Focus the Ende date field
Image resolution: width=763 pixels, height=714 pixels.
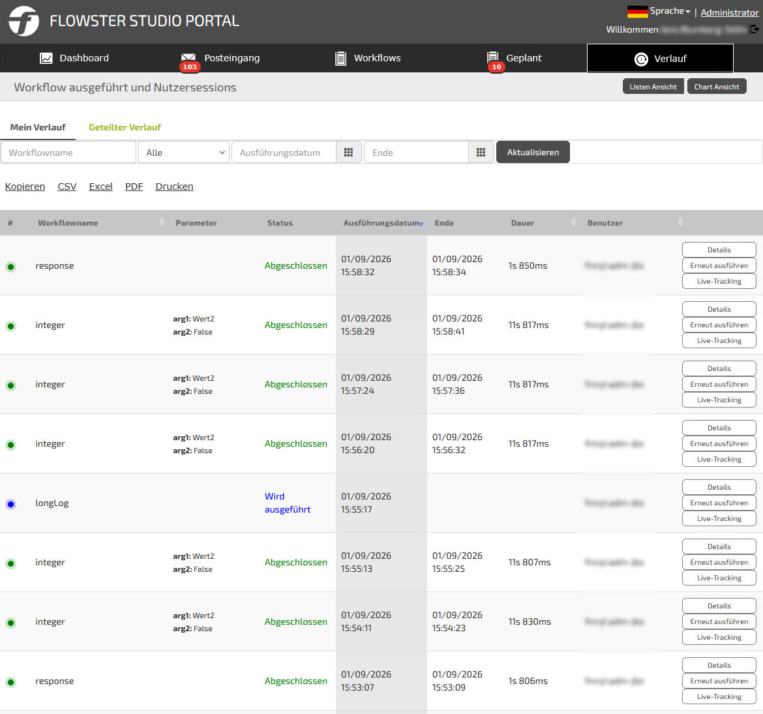point(417,153)
